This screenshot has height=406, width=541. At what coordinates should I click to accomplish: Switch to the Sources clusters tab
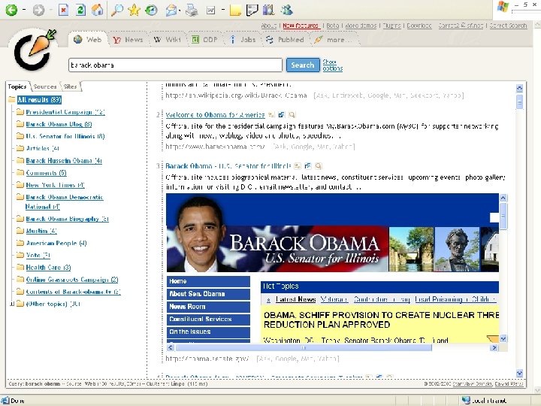coord(45,86)
